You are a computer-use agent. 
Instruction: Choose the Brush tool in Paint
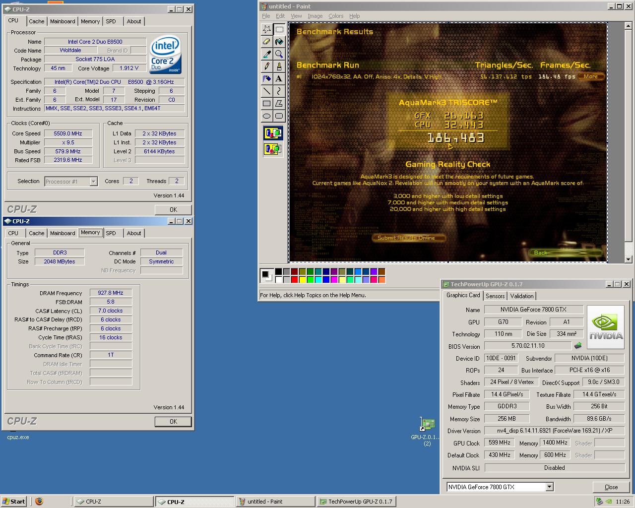pos(279,66)
